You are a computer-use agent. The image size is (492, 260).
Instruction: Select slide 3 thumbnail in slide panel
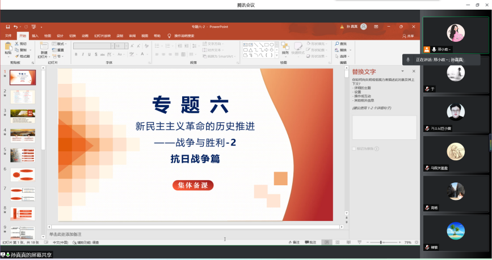pos(23,116)
